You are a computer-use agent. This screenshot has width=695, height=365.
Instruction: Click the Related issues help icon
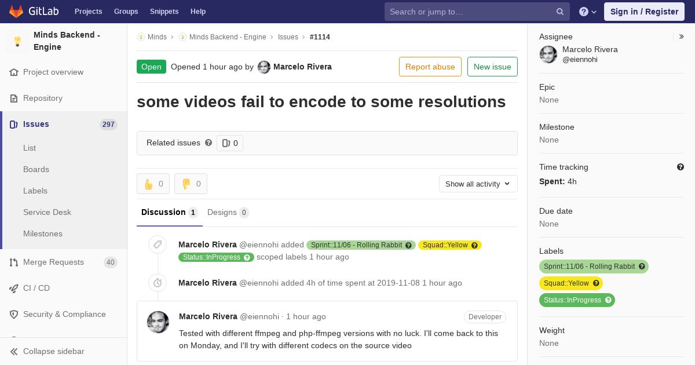click(209, 143)
